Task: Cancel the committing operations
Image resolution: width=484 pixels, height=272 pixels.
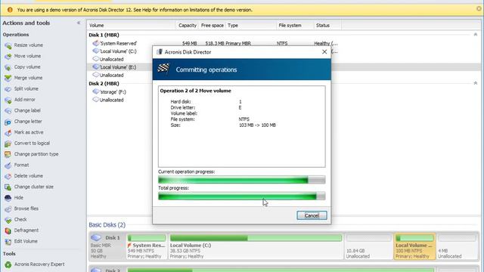Action: point(312,215)
